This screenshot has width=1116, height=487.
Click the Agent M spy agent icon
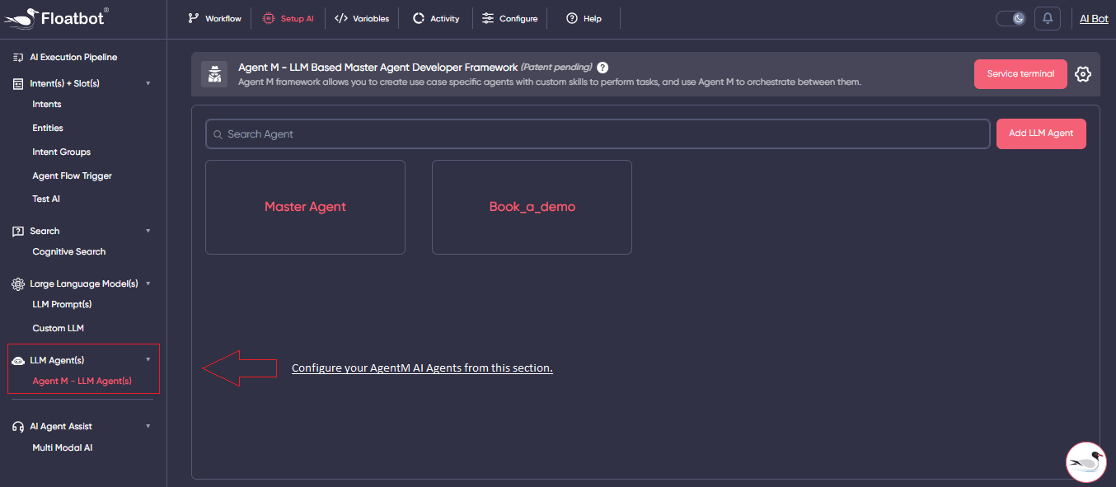coord(214,74)
